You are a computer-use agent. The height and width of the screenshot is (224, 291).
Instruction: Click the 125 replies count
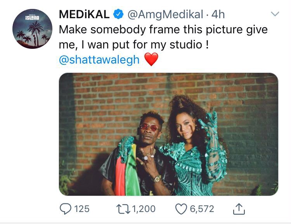point(81,209)
